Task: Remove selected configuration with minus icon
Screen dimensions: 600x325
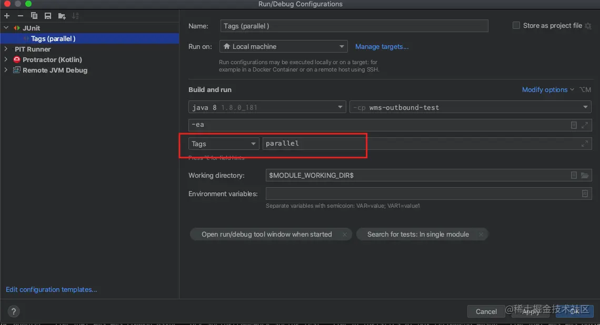Action: click(21, 16)
